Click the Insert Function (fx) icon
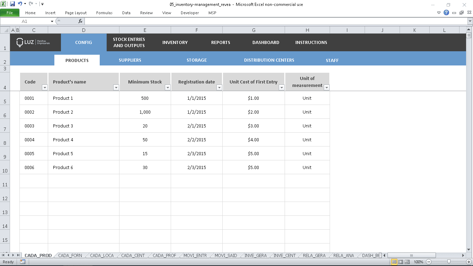Viewport: 473px width, 266px height. [x=81, y=21]
